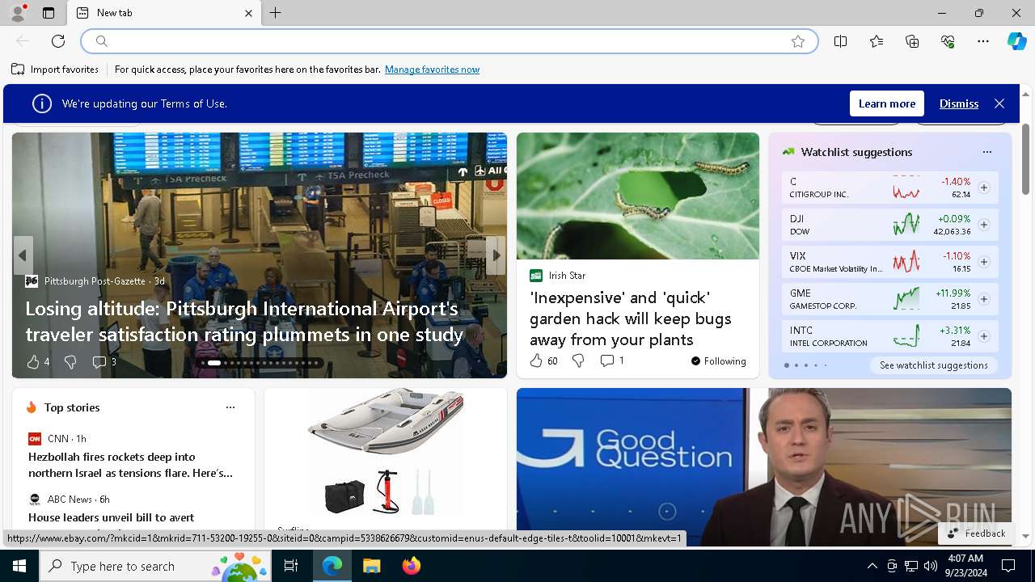
Task: Open the Good Question video card
Action: click(764, 467)
